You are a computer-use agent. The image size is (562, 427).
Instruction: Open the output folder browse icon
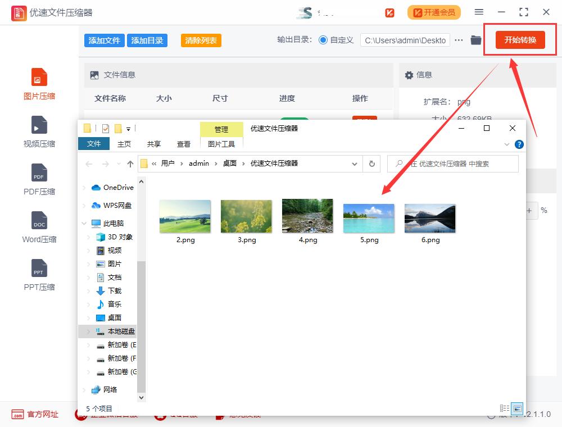476,40
